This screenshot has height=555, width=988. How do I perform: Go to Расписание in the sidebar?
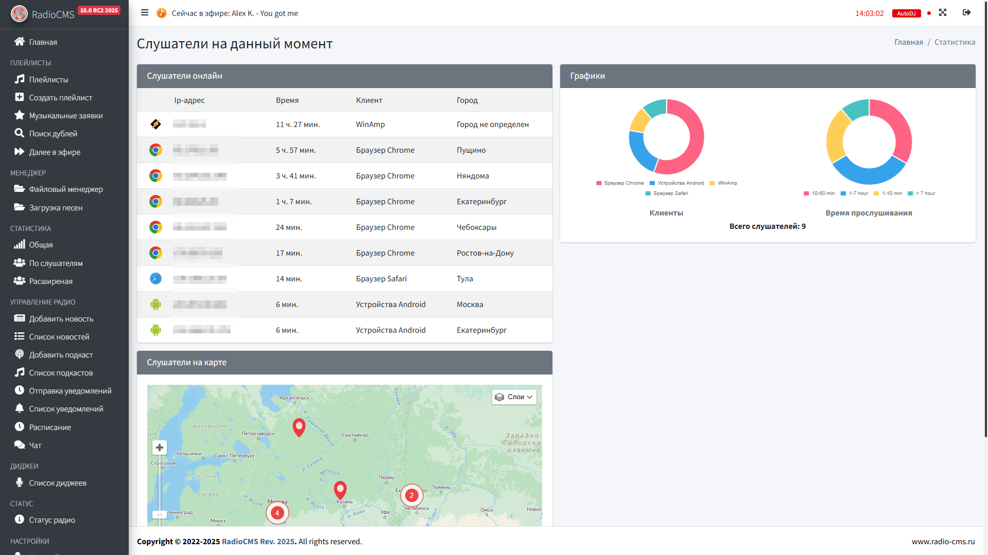coord(50,427)
